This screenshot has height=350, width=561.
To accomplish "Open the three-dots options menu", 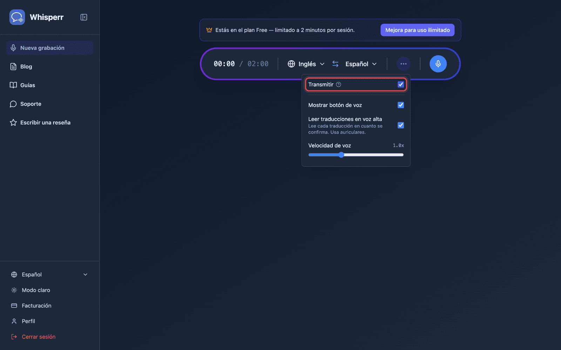I will click(x=404, y=64).
